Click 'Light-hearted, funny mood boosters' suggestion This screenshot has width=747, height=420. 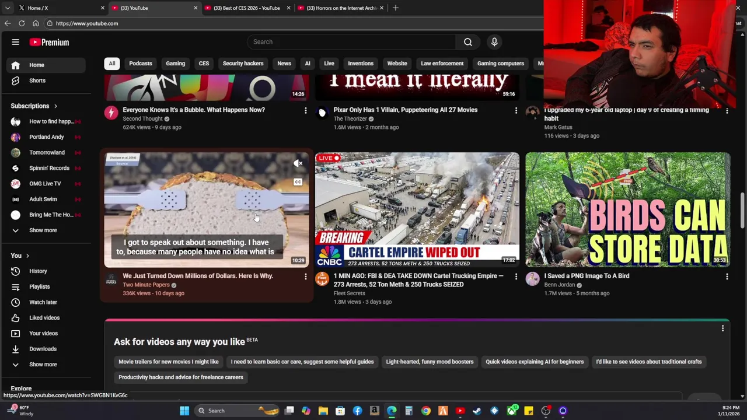point(430,362)
